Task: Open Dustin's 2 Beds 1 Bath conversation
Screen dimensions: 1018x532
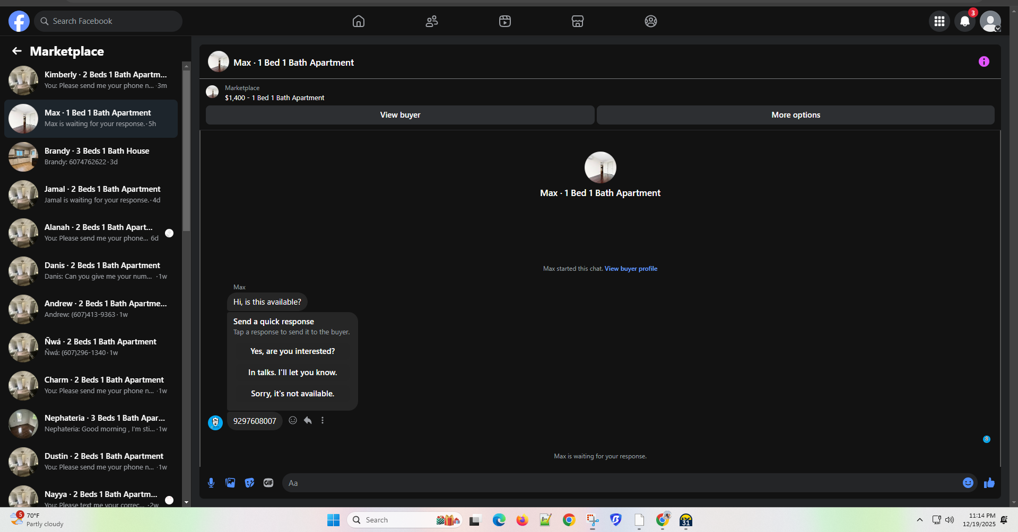Action: point(91,462)
